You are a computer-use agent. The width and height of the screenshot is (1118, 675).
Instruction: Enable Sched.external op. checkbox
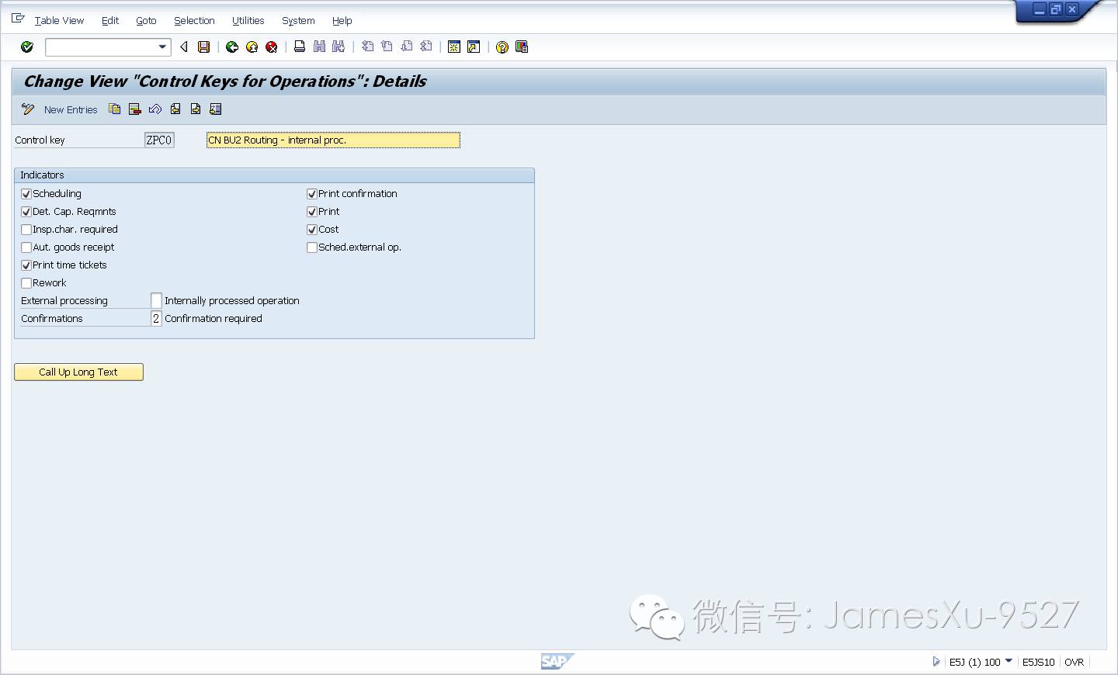[312, 247]
